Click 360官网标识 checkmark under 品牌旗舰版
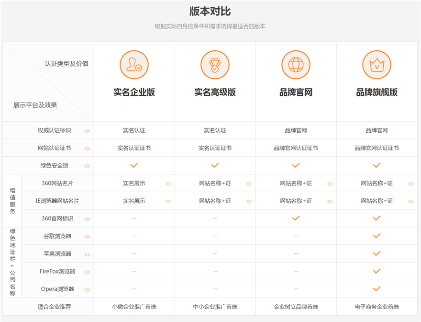This screenshot has height=322, width=421. 377,218
